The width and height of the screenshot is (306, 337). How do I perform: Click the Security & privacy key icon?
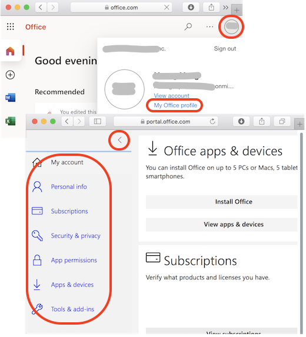[37, 236]
